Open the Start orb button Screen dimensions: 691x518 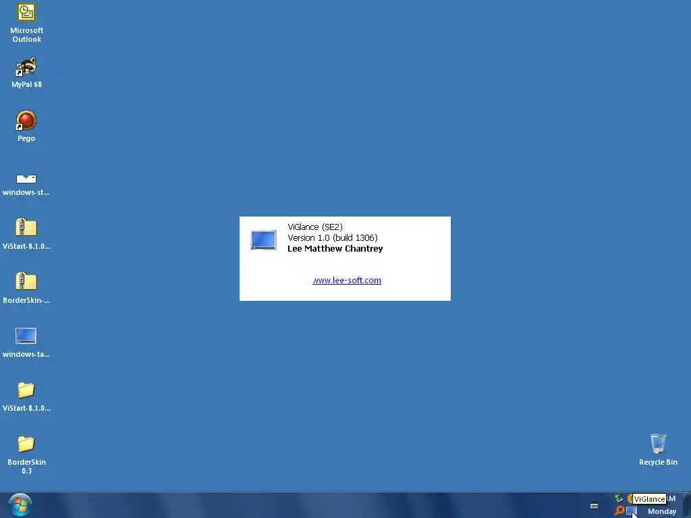pos(20,505)
